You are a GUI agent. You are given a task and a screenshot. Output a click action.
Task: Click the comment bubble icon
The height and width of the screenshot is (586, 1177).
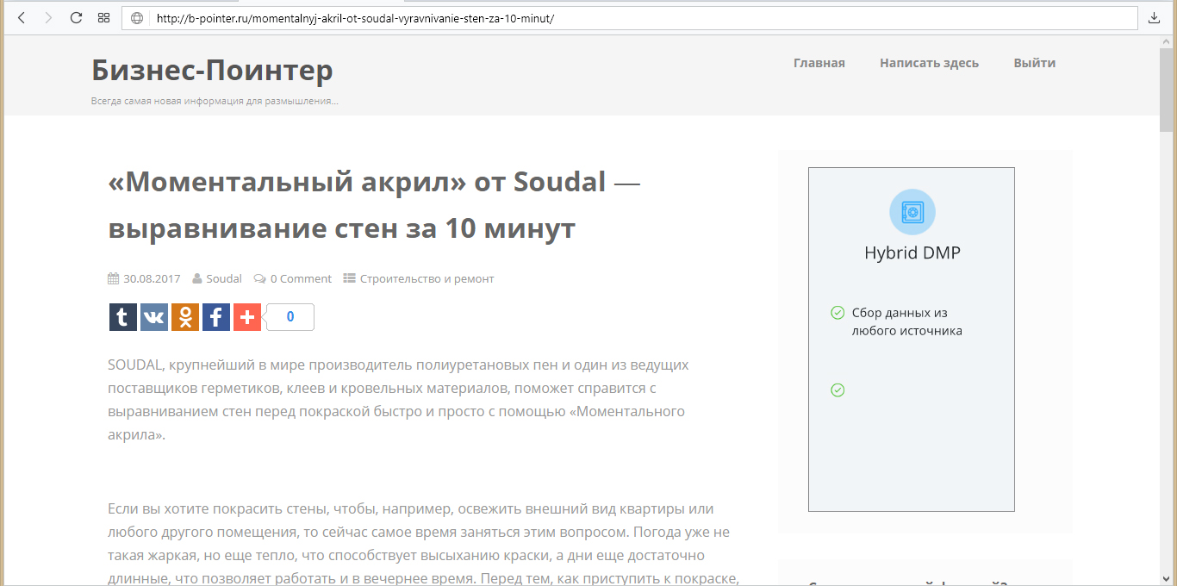coord(259,278)
